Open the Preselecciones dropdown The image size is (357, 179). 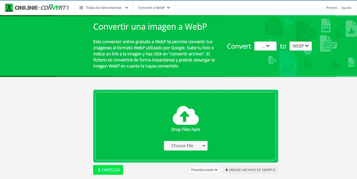click(205, 170)
